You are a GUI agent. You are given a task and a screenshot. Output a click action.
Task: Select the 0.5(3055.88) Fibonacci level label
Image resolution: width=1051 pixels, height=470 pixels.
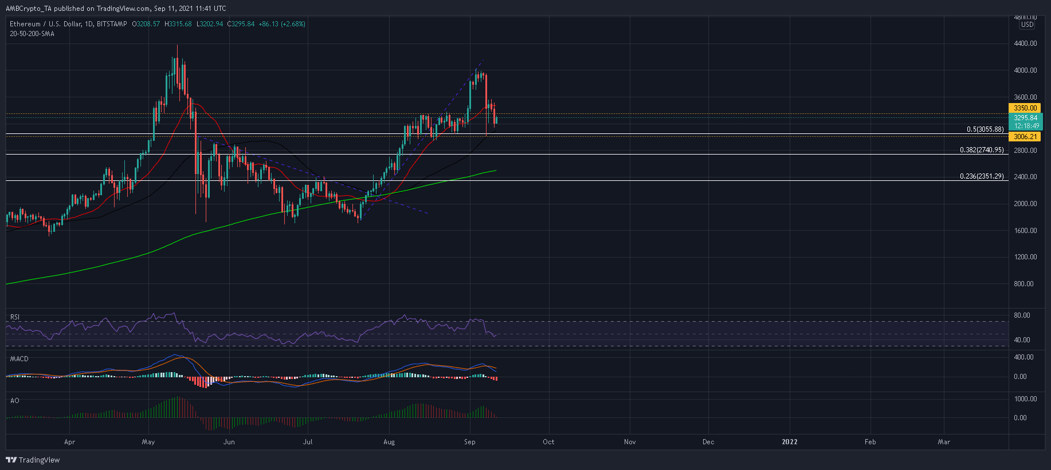point(985,129)
